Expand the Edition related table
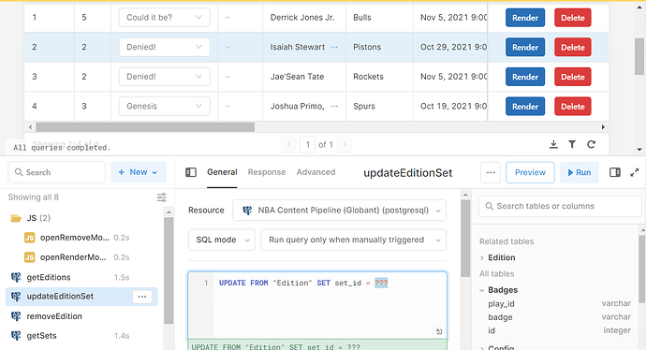The width and height of the screenshot is (646, 350). (x=482, y=257)
